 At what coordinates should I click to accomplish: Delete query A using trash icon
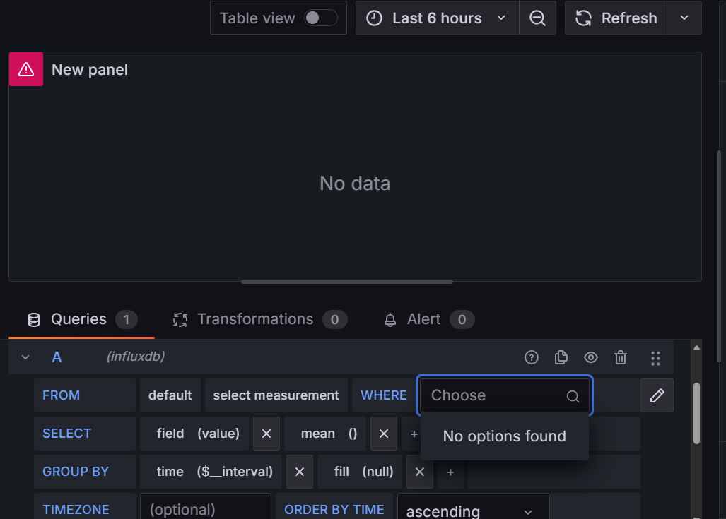[621, 357]
